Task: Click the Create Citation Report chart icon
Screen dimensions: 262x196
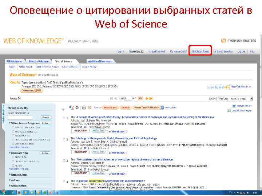Action: 229,111
